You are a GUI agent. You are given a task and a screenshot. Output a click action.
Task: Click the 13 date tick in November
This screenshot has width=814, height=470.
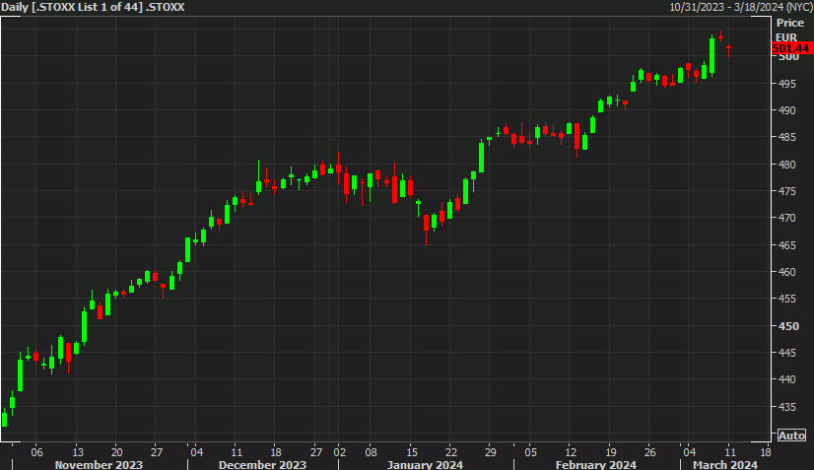77,452
